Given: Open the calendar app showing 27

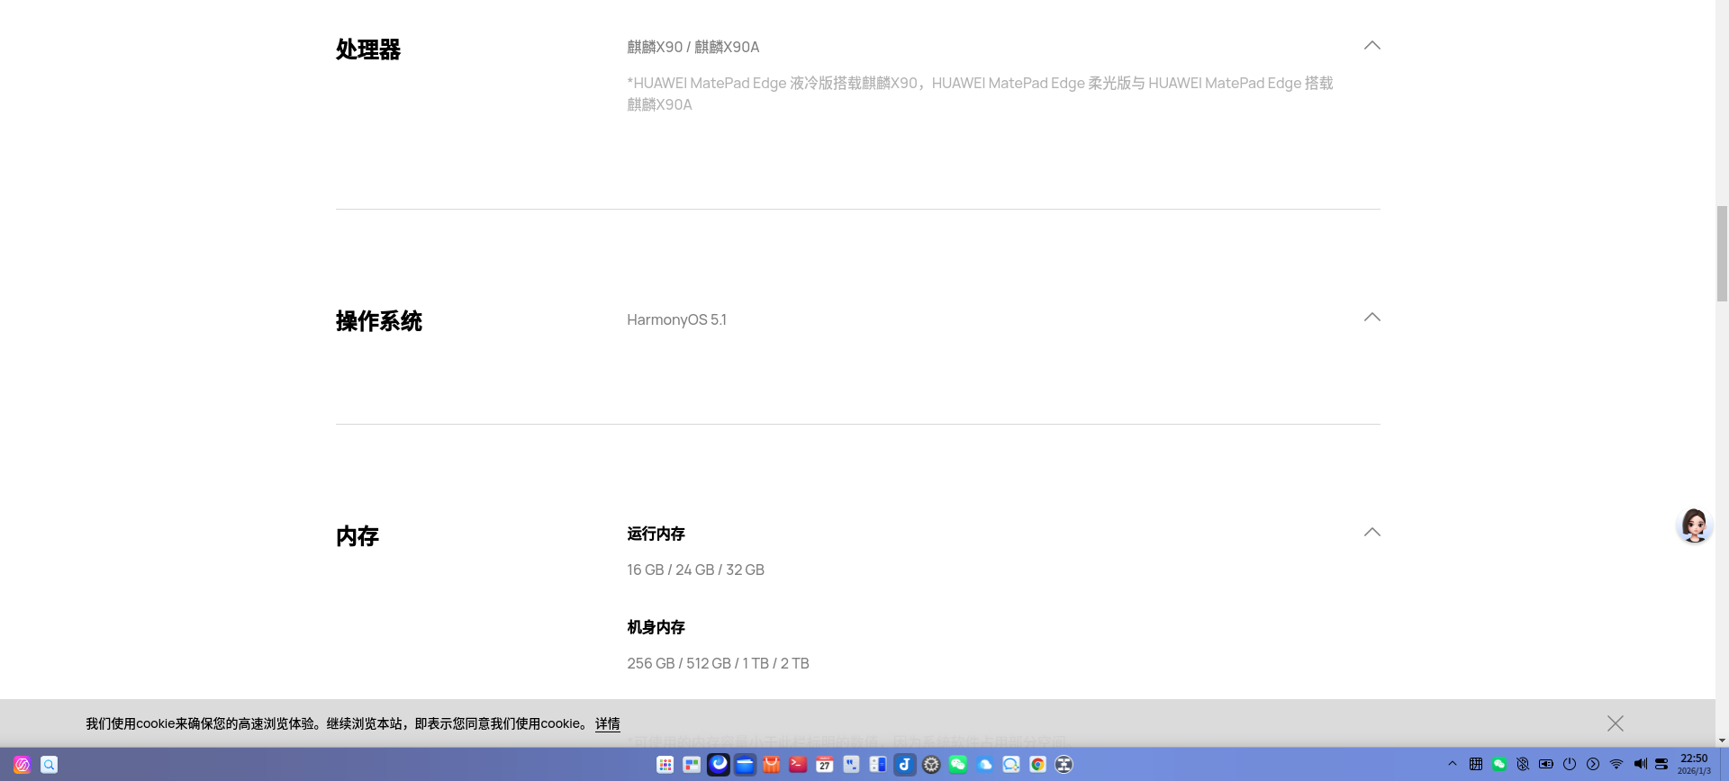Looking at the screenshot, I should click(x=825, y=765).
